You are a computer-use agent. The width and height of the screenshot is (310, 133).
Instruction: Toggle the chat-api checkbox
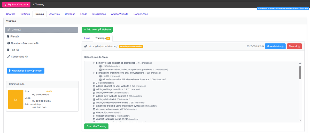coord(94,113)
